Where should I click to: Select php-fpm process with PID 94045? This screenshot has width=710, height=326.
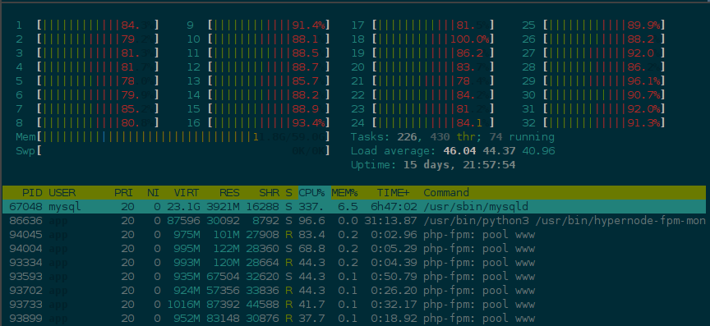tap(354, 235)
